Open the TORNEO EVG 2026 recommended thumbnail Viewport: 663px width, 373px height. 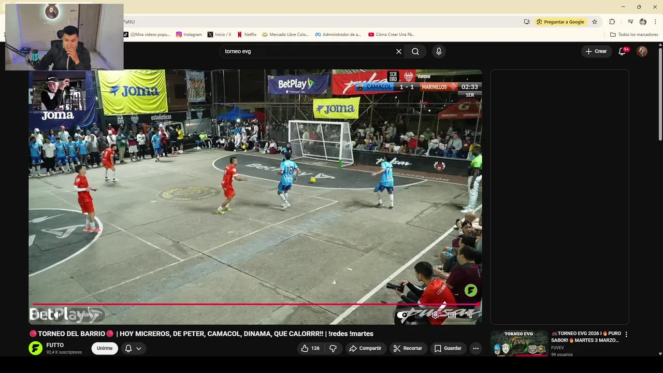[519, 343]
